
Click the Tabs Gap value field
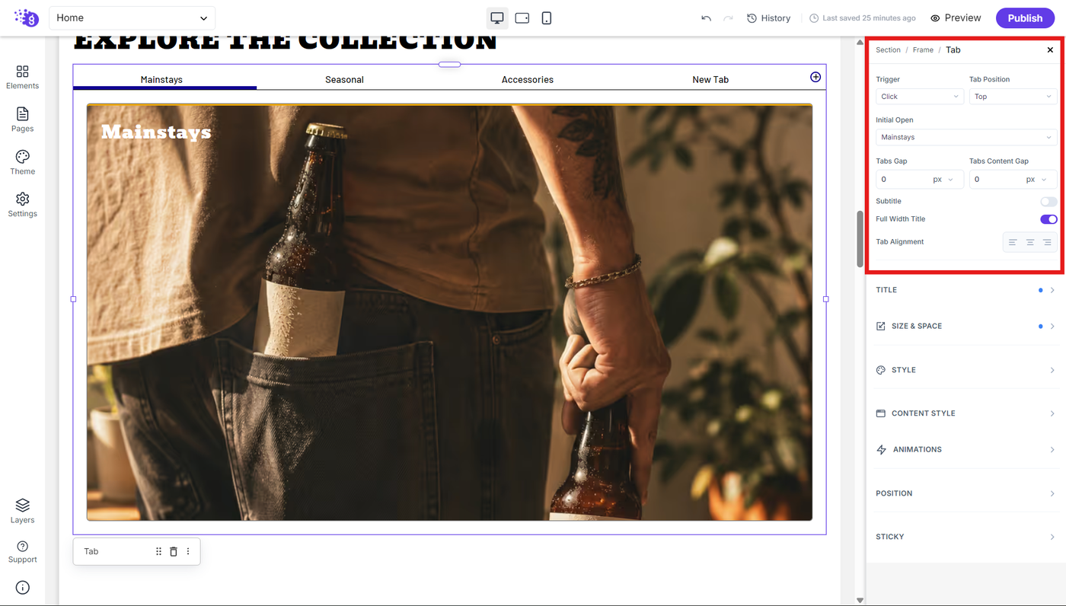(902, 179)
